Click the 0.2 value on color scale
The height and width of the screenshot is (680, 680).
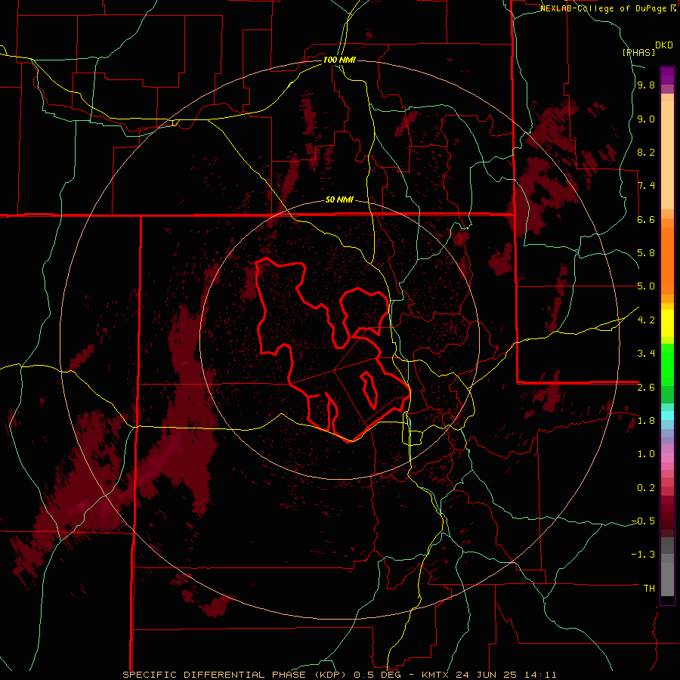click(x=646, y=488)
